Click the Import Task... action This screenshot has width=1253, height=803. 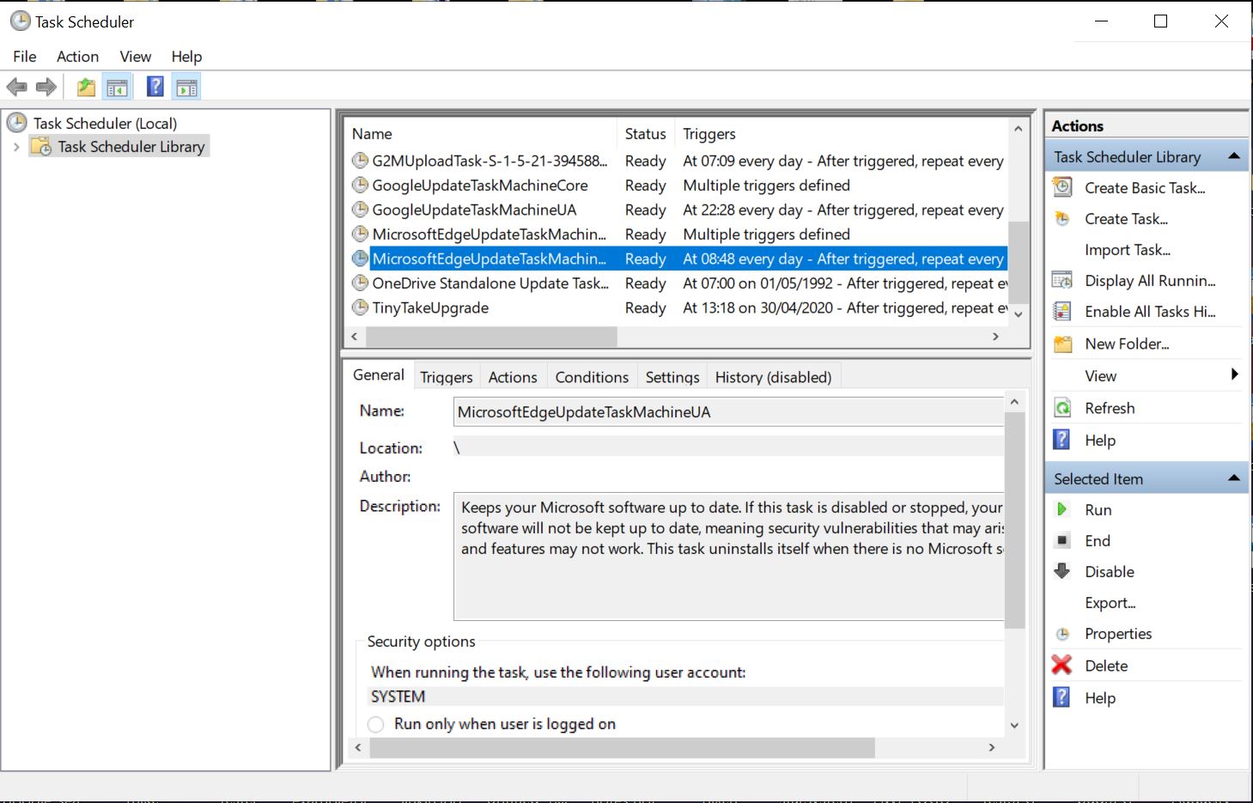click(x=1128, y=250)
